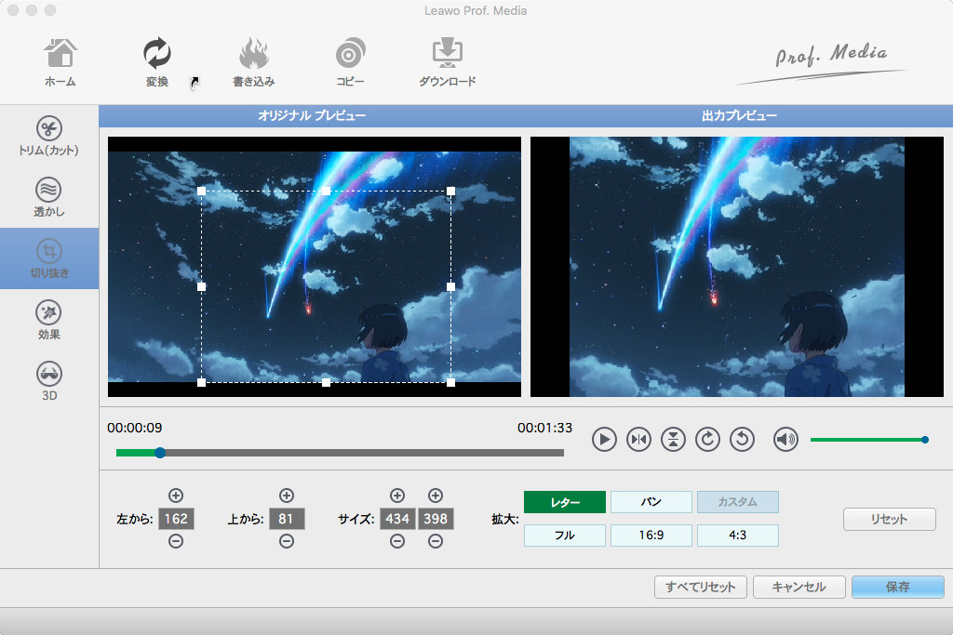The image size is (953, 635).
Task: Increase the 上から top offset value
Action: coord(287,496)
